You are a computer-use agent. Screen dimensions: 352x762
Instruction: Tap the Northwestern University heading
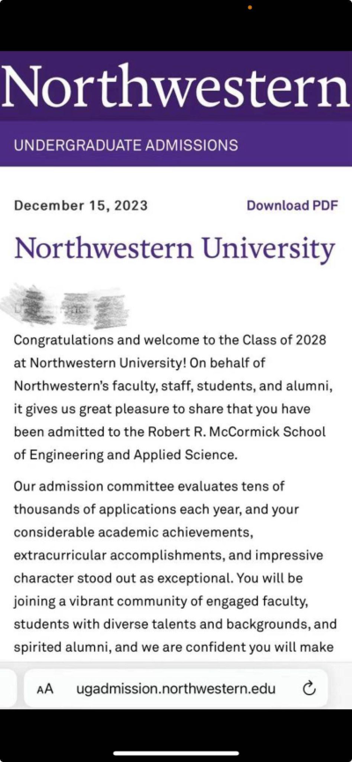(x=174, y=248)
